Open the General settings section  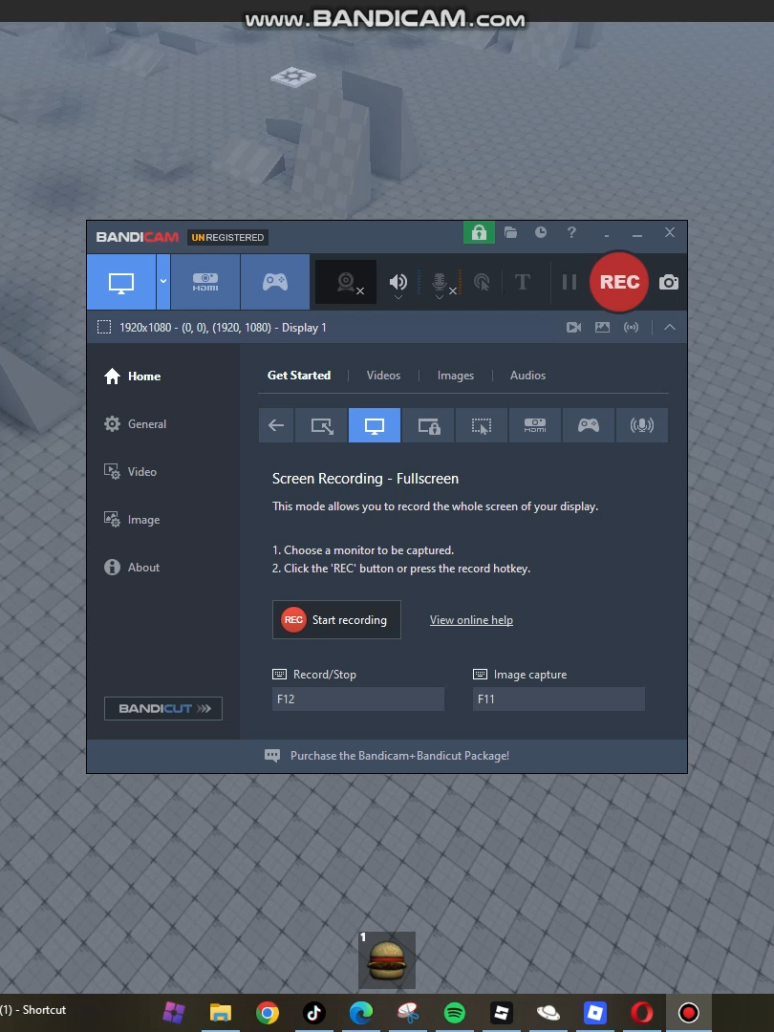click(x=135, y=424)
